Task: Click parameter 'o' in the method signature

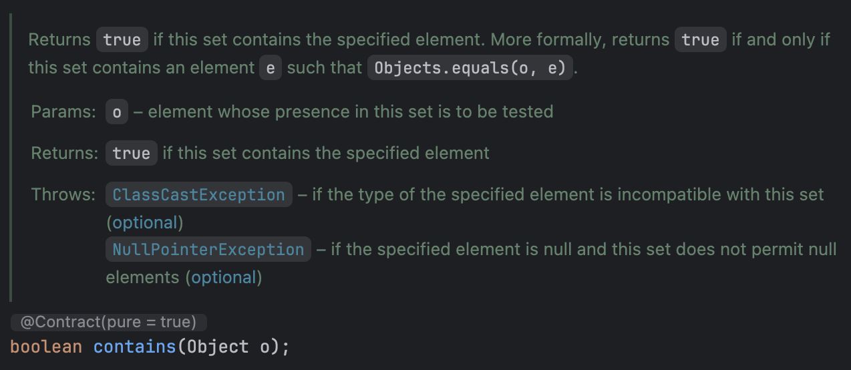Action: pyautogui.click(x=263, y=347)
